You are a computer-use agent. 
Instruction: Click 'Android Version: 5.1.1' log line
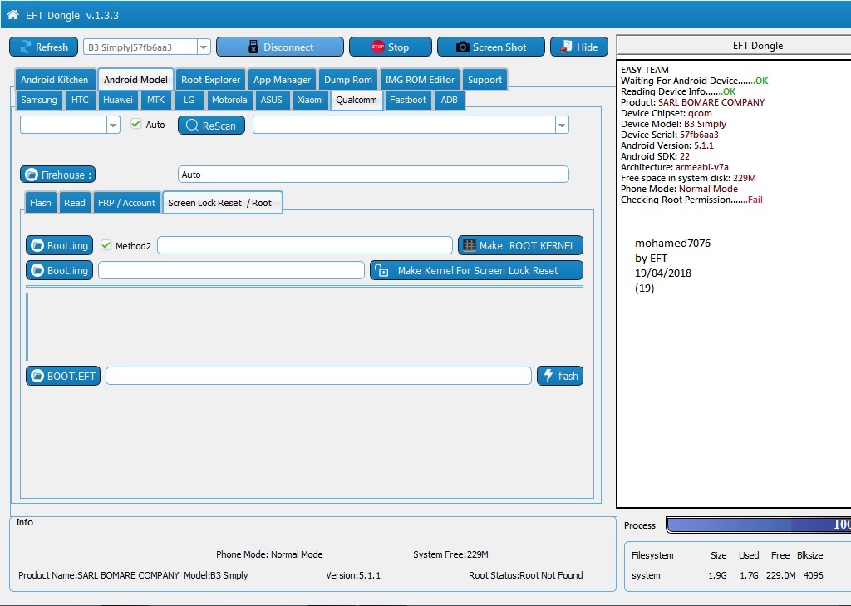pyautogui.click(x=667, y=145)
